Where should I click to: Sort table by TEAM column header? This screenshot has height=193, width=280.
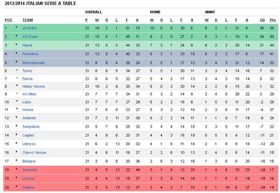click(28, 20)
